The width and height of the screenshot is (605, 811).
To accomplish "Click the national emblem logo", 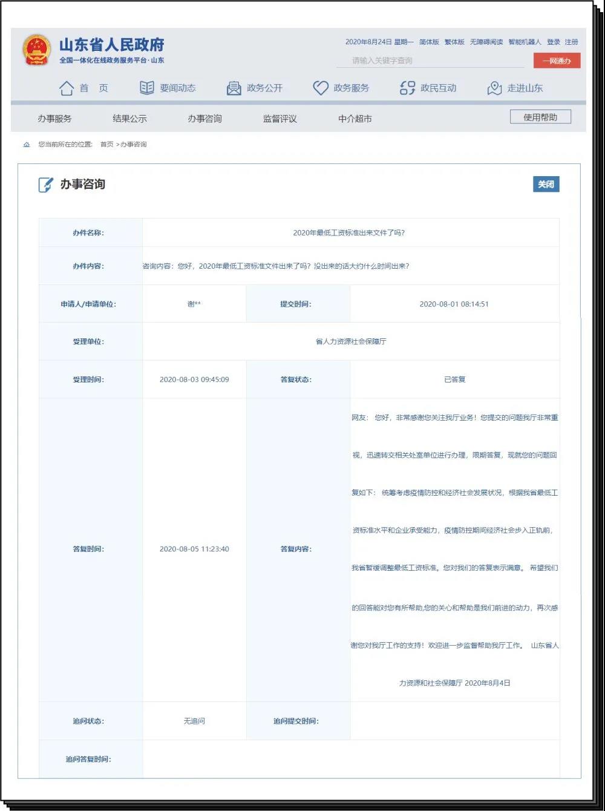I will [37, 50].
